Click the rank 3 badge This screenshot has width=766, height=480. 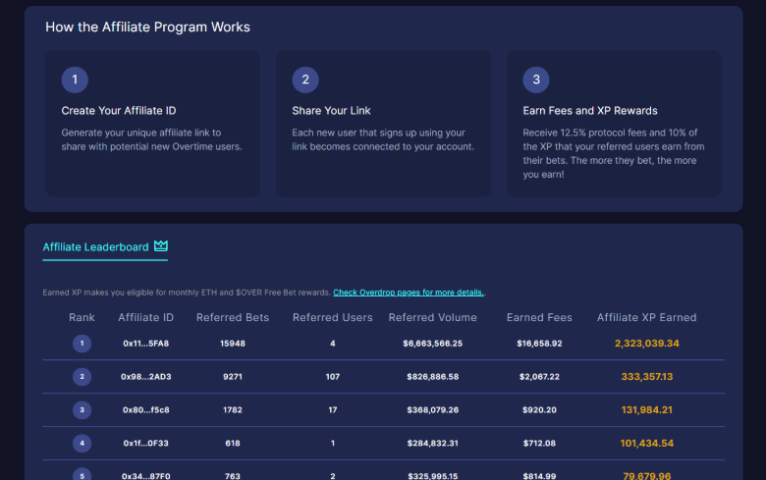(82, 409)
